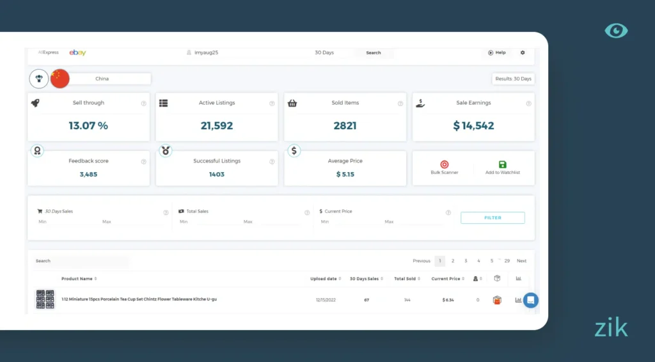Click the Add to Watchlist save icon
The width and height of the screenshot is (655, 362).
coord(502,164)
